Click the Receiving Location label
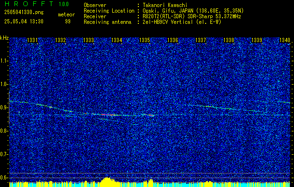The height and width of the screenshot is (187, 294). tap(109, 11)
